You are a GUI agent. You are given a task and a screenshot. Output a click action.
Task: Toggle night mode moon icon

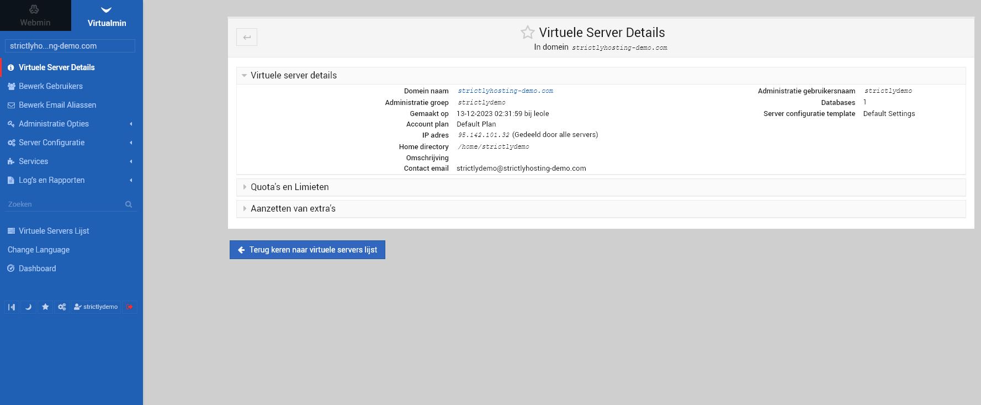[28, 307]
